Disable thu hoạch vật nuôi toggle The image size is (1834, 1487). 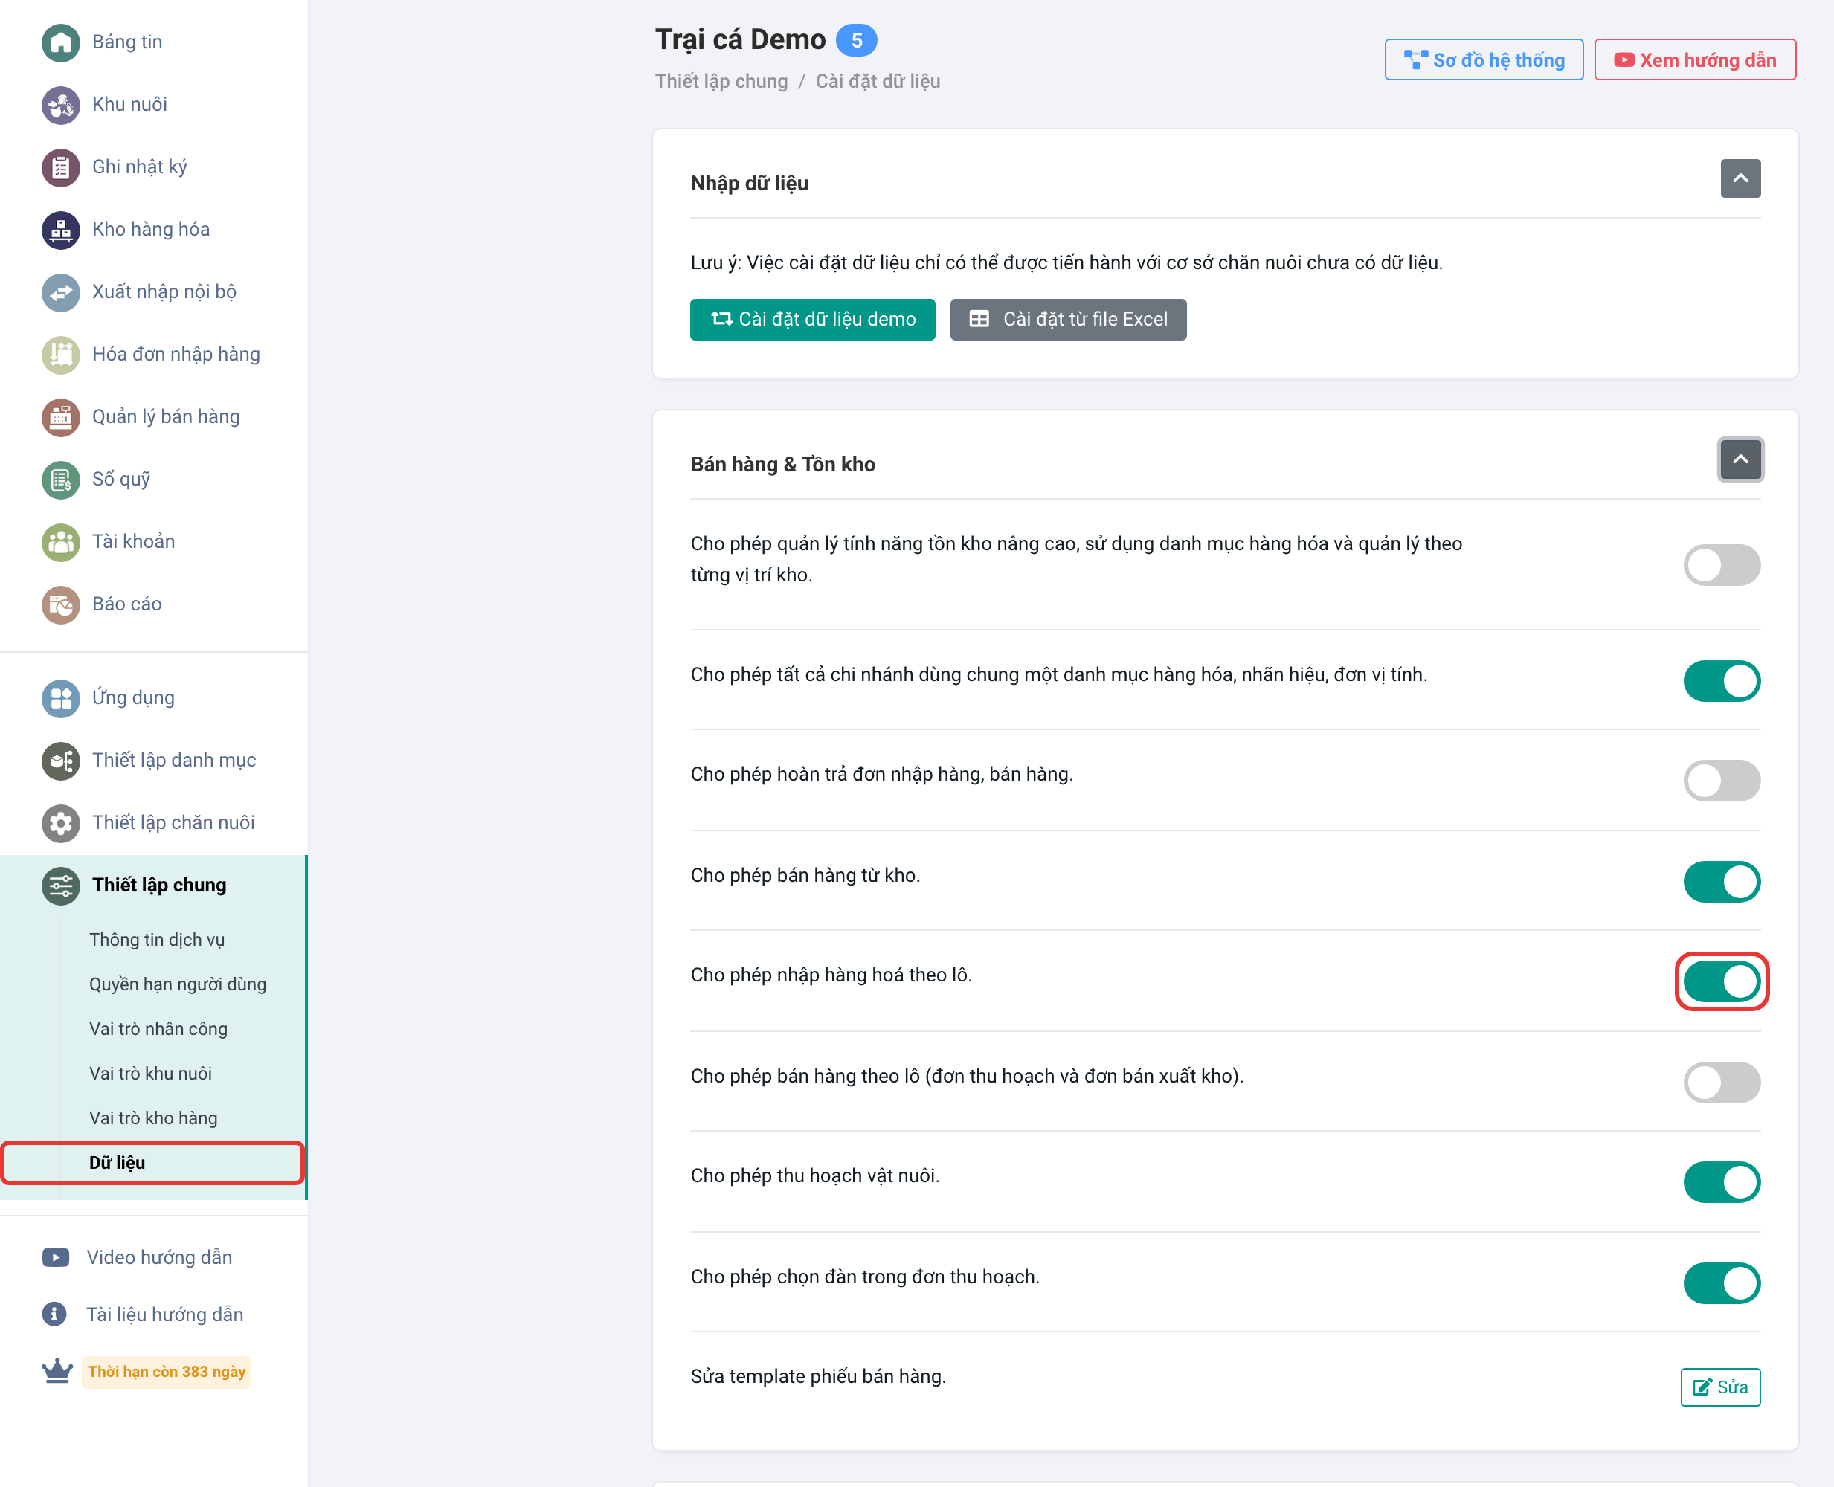click(x=1722, y=1182)
